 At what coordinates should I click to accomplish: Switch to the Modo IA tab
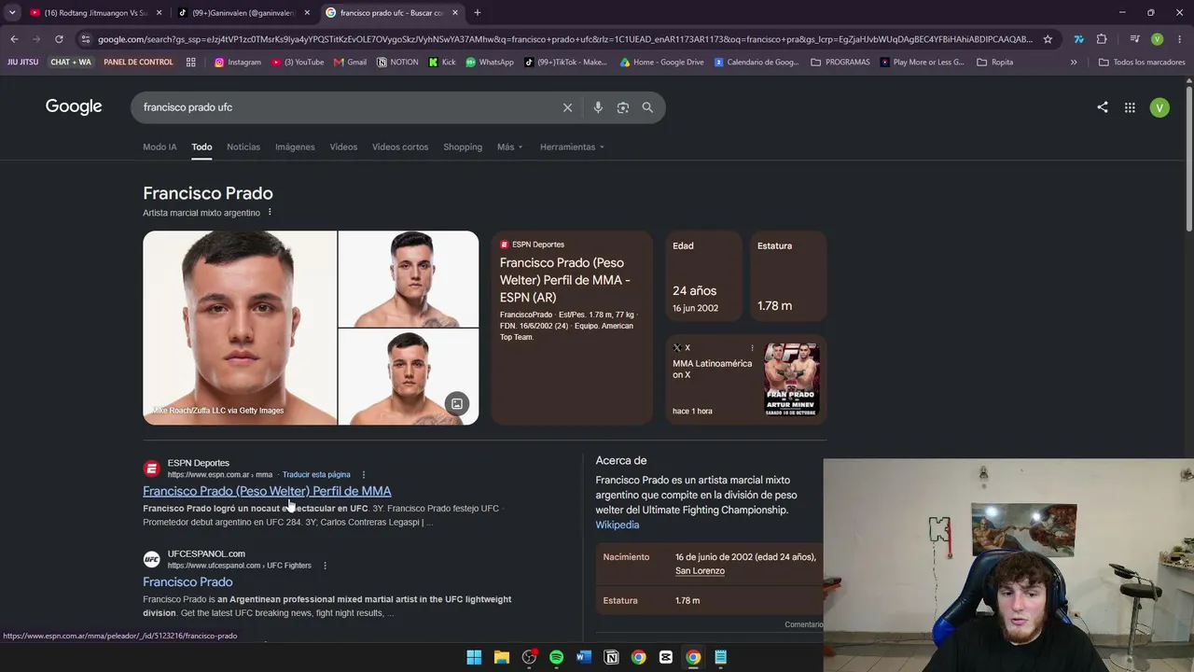click(160, 147)
